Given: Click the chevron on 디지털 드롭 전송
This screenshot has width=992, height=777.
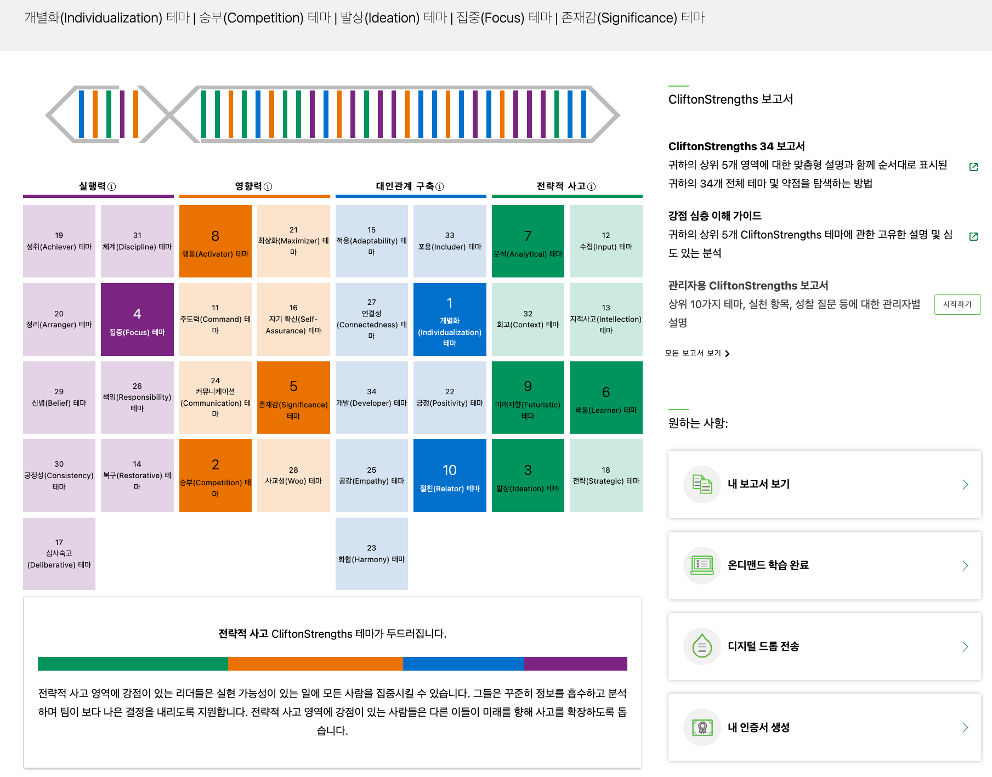Looking at the screenshot, I should [x=965, y=646].
